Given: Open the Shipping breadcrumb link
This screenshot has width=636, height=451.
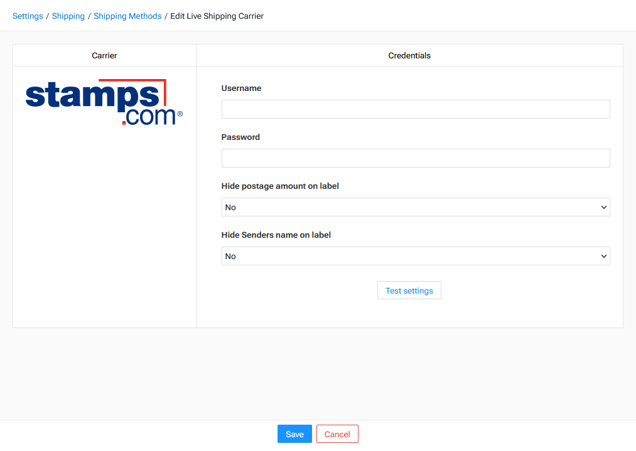Looking at the screenshot, I should click(x=68, y=16).
